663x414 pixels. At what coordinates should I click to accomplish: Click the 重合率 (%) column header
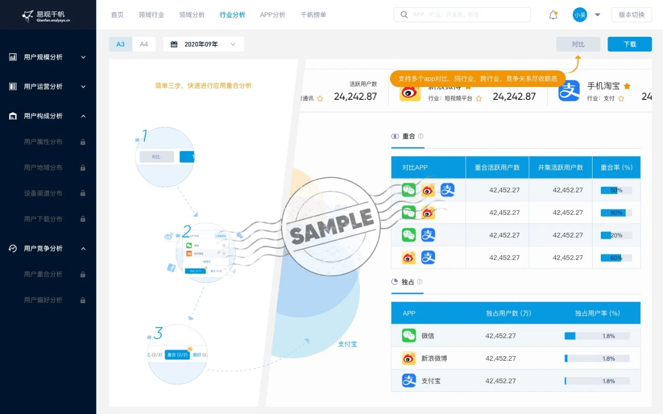tap(616, 168)
